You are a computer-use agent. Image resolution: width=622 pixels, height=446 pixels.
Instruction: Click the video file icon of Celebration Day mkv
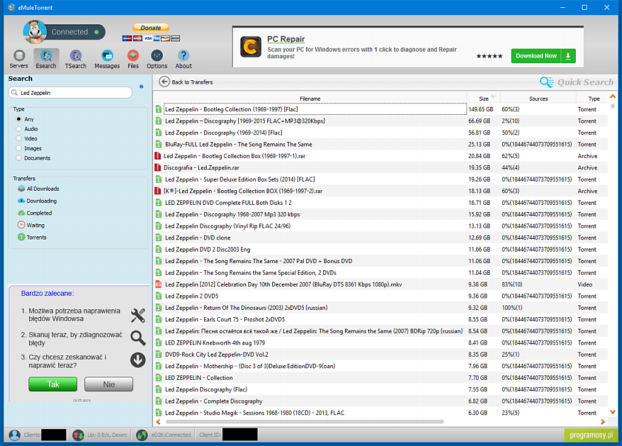pyautogui.click(x=159, y=284)
